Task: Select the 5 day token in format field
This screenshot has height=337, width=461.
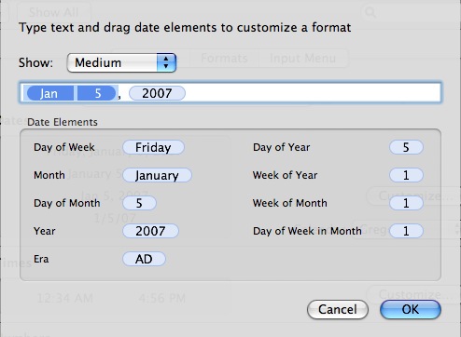Action: coord(97,93)
